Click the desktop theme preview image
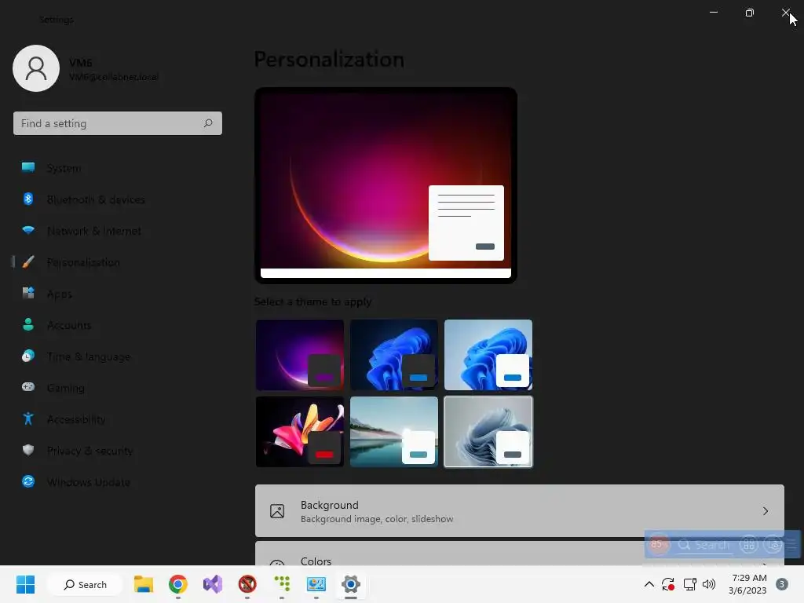 click(x=386, y=185)
